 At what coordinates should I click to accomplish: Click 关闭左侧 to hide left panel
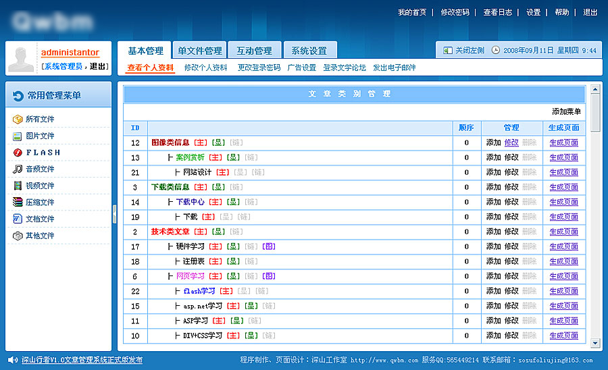(463, 51)
